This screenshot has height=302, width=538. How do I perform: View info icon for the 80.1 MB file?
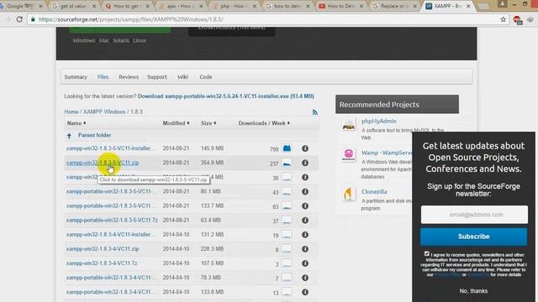(x=304, y=191)
